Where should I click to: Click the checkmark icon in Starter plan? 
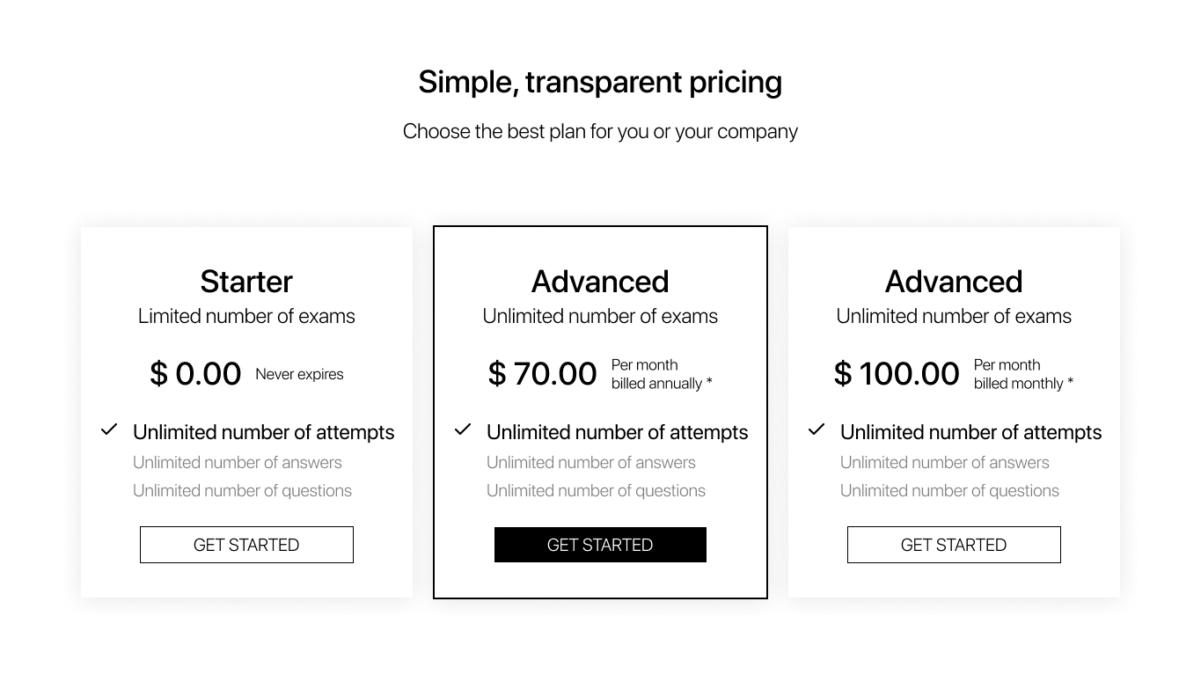(x=109, y=429)
